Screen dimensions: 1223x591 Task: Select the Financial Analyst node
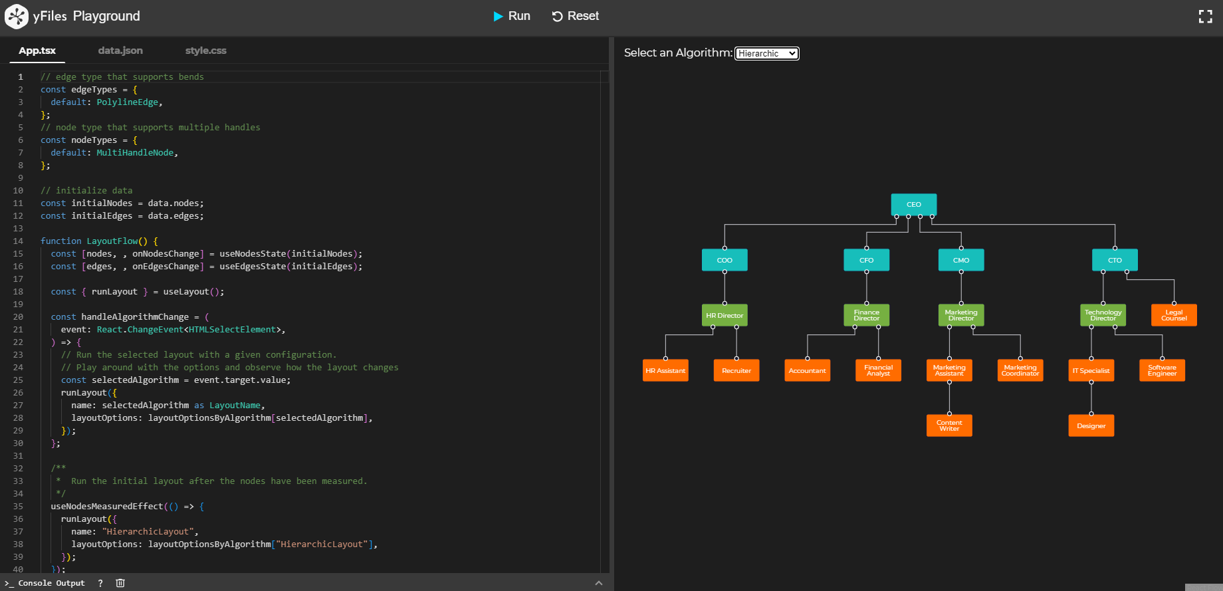tap(879, 370)
